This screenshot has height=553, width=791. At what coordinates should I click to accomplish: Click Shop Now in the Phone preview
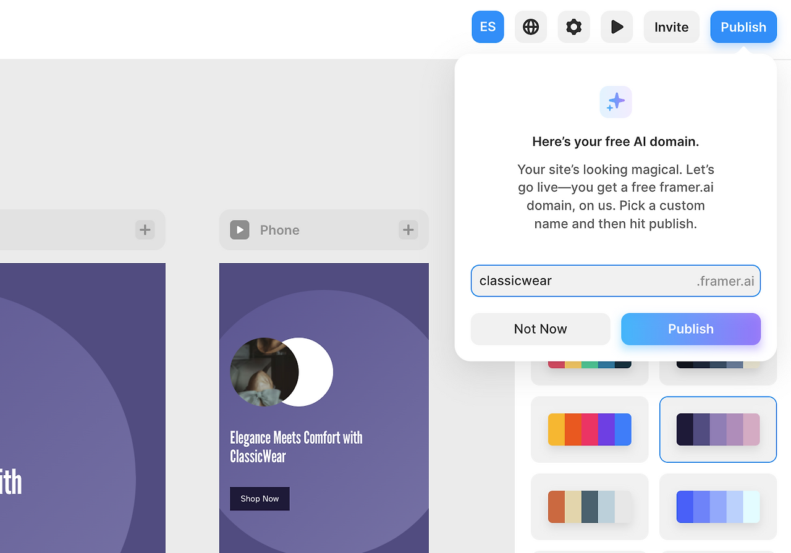pos(260,499)
